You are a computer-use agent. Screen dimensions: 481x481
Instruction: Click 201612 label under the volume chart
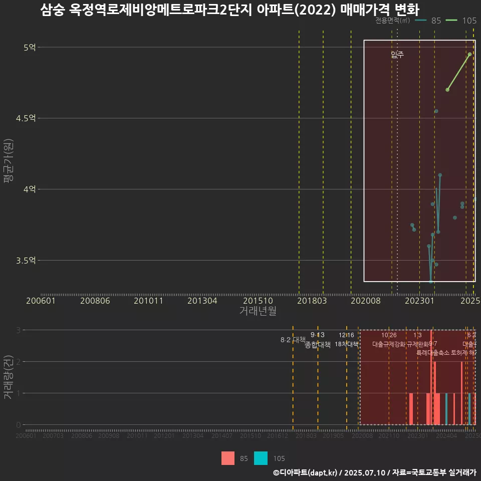[x=277, y=435]
